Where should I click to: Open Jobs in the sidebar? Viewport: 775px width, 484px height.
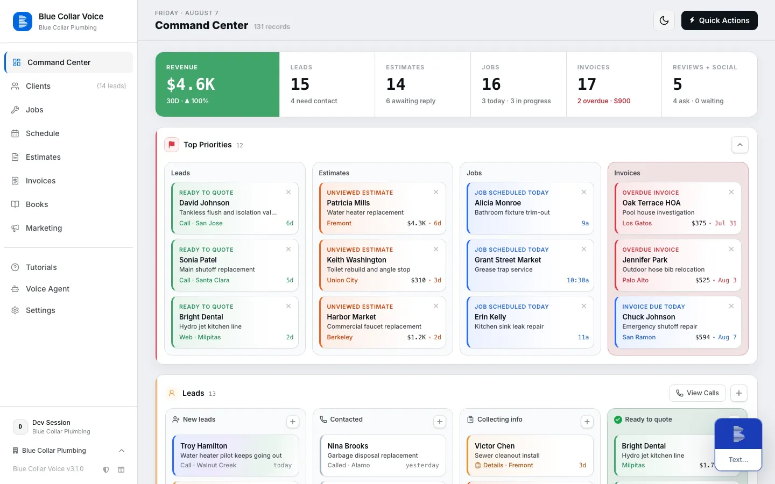pos(68,110)
